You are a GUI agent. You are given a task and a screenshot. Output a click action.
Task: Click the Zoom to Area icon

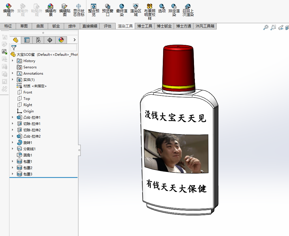pyautogui.click(x=273, y=28)
